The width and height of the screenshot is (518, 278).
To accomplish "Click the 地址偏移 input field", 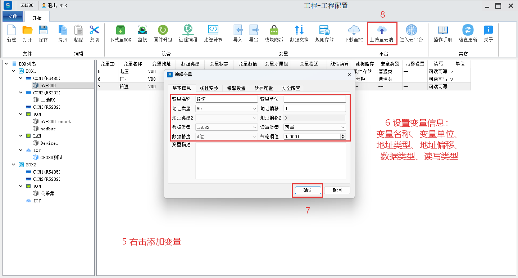I will coord(315,108).
